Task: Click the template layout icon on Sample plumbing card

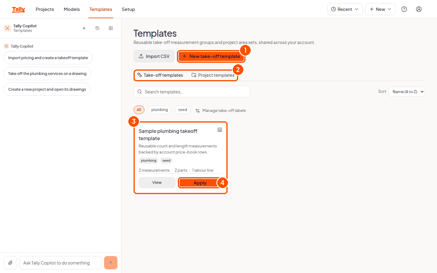Action: 220,130
